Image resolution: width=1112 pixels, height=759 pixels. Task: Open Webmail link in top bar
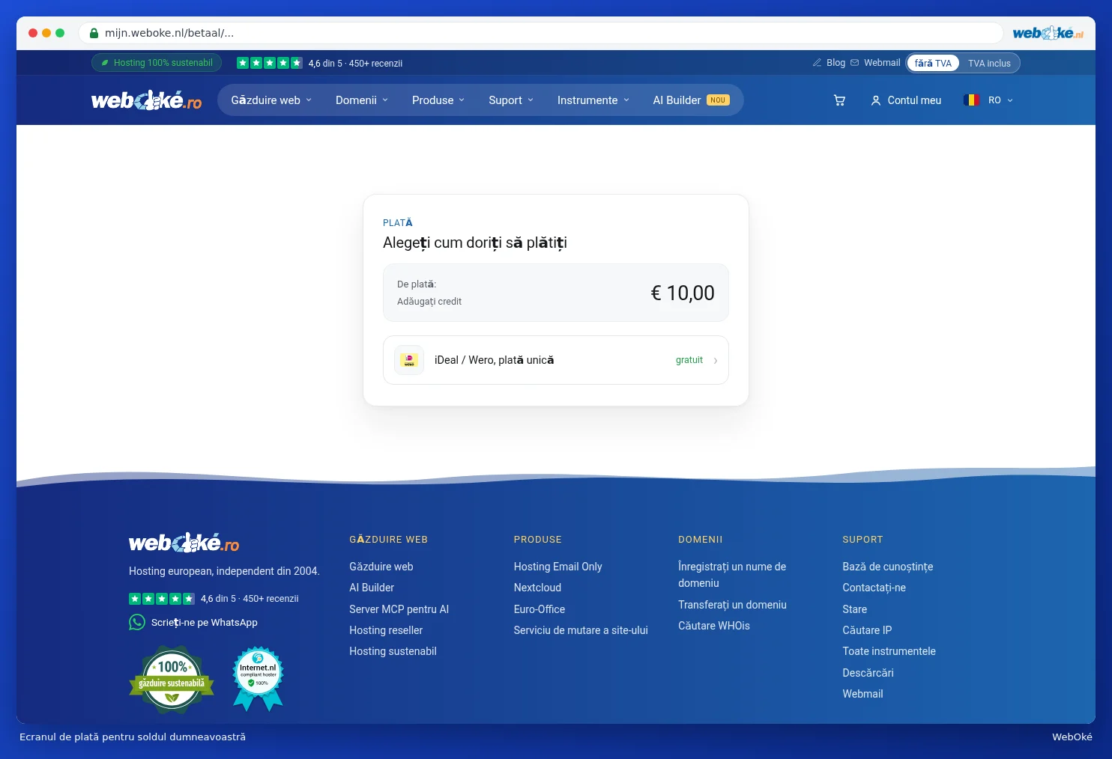875,63
